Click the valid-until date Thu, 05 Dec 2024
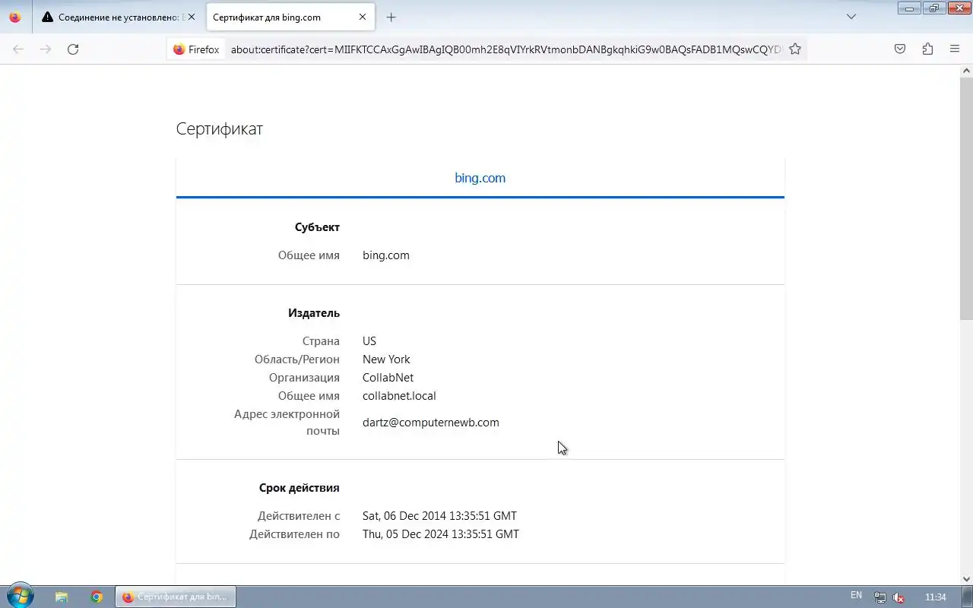This screenshot has width=973, height=608. tap(441, 534)
